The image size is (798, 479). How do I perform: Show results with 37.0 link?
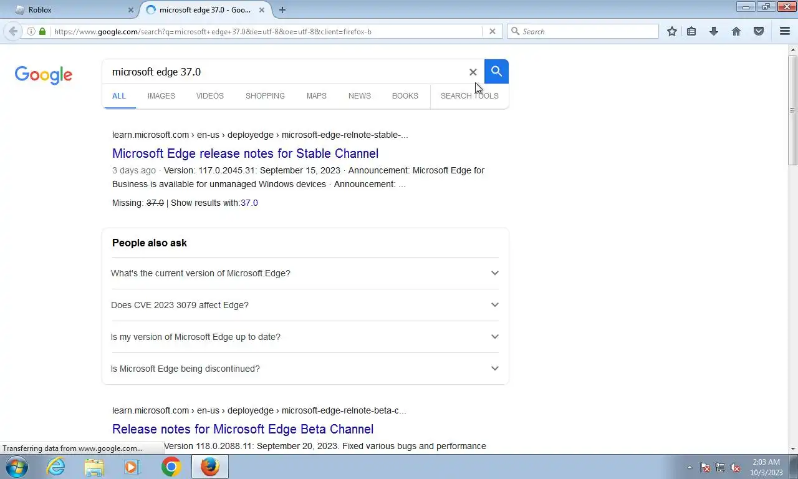249,203
